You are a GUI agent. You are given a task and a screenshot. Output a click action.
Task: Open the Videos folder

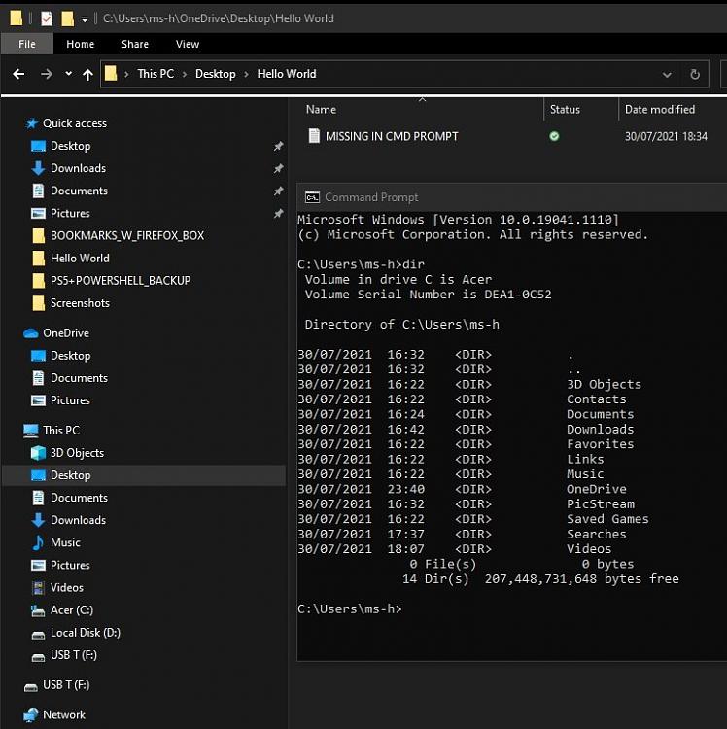click(x=66, y=588)
